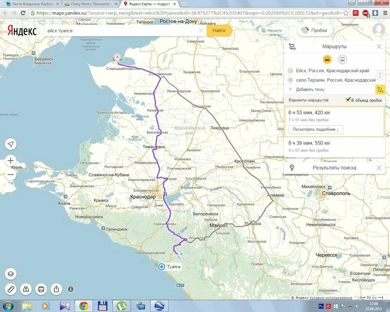Image resolution: width=390 pixels, height=312 pixels.
Task: Close the Маршруты panel
Action: [379, 46]
